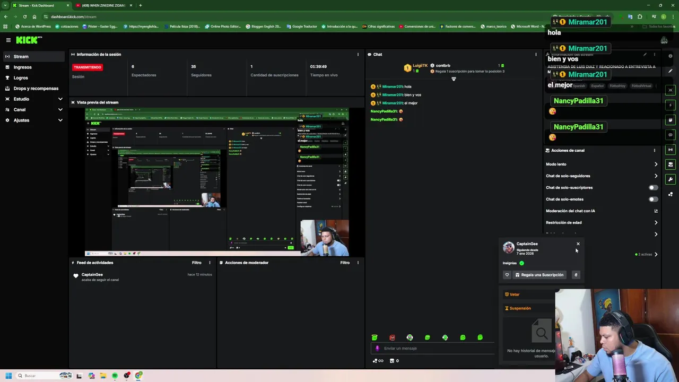This screenshot has height=382, width=679.
Task: Click the wrench icon in right toolbar
Action: tap(671, 179)
